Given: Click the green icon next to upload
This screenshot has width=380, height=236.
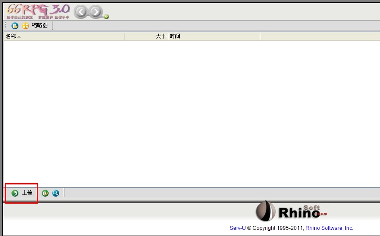Looking at the screenshot, I should pos(45,193).
